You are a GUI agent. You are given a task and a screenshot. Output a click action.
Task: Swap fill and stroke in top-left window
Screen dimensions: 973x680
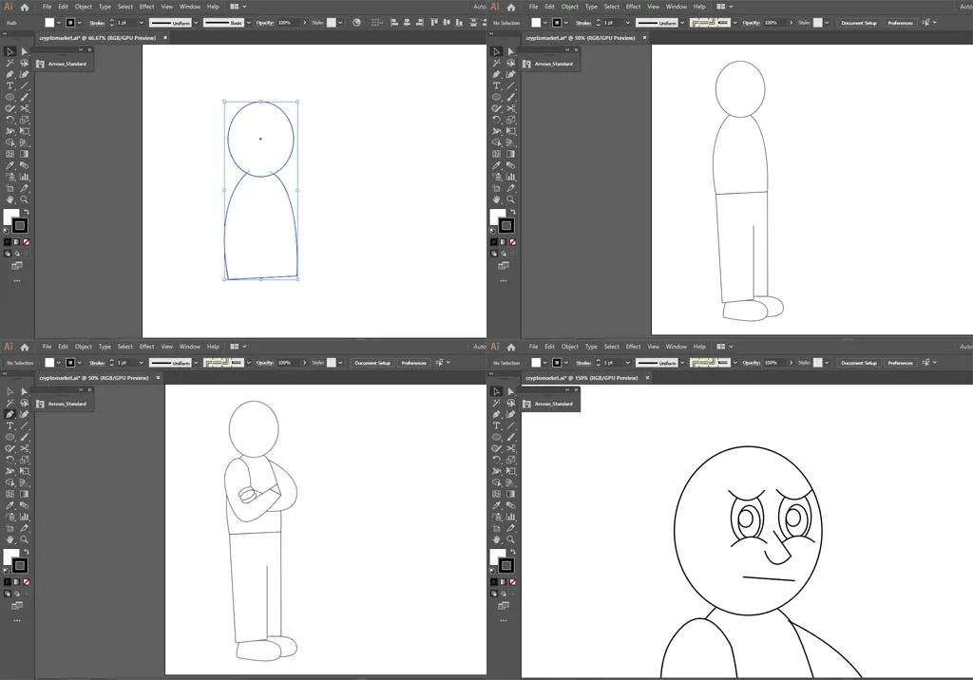[x=27, y=212]
